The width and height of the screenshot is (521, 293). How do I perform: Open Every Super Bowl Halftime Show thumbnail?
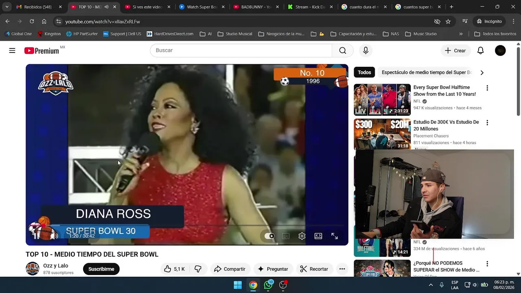[382, 100]
